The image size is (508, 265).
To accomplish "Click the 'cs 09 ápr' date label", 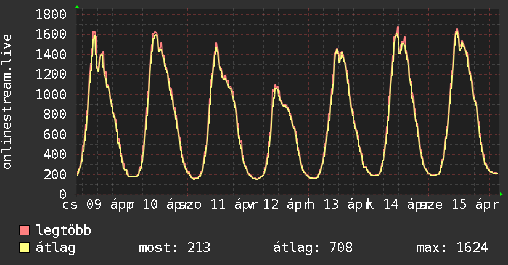I will tap(97, 205).
